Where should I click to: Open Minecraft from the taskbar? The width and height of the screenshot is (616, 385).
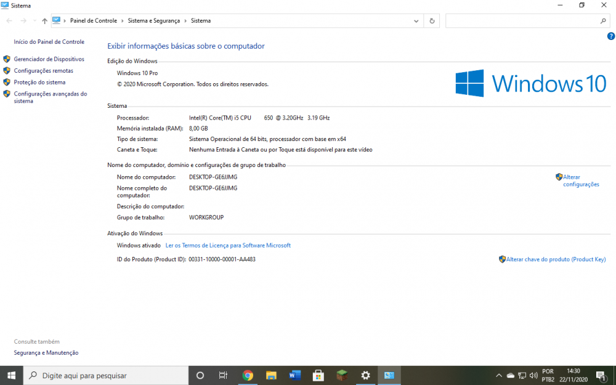click(342, 375)
